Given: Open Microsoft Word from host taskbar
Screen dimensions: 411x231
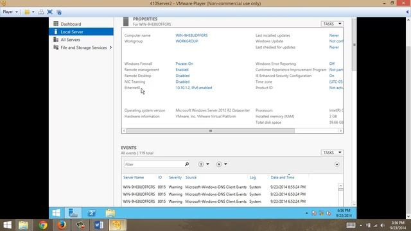Looking at the screenshot, I should click(x=98, y=225).
